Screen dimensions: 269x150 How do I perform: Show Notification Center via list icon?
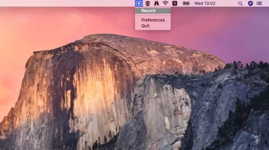[259, 3]
